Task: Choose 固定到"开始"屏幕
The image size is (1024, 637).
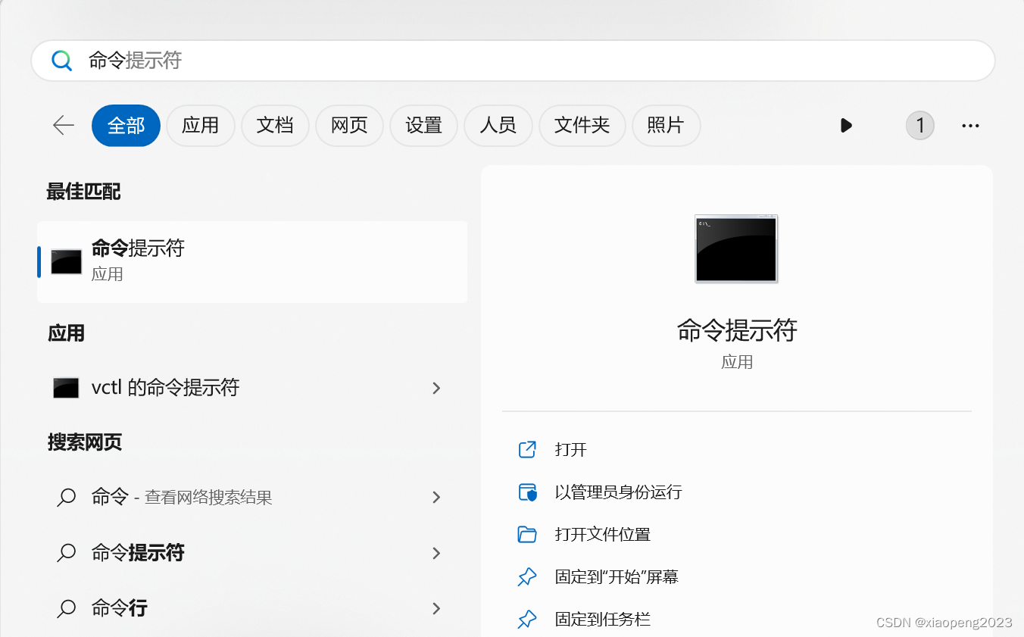Action: coord(617,577)
